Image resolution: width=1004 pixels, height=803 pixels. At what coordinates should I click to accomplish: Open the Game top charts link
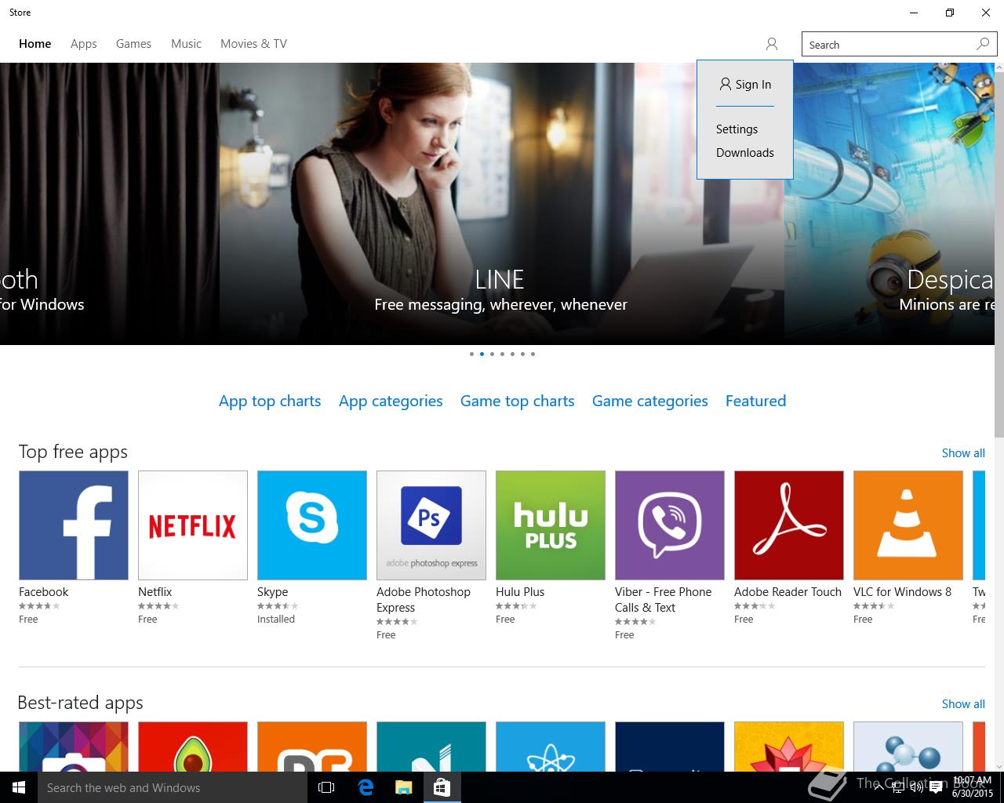coord(517,401)
